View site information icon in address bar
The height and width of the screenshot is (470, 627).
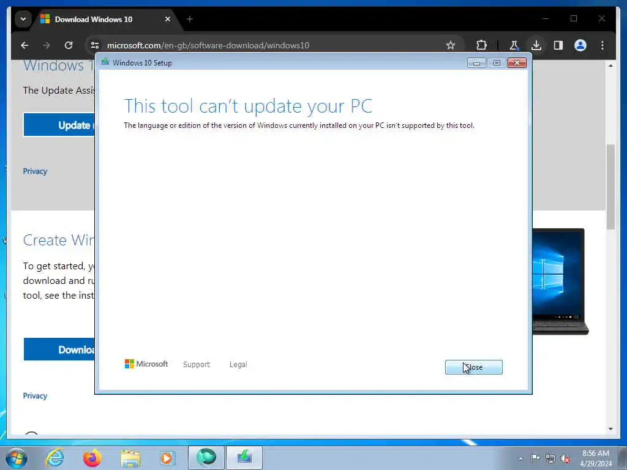95,45
